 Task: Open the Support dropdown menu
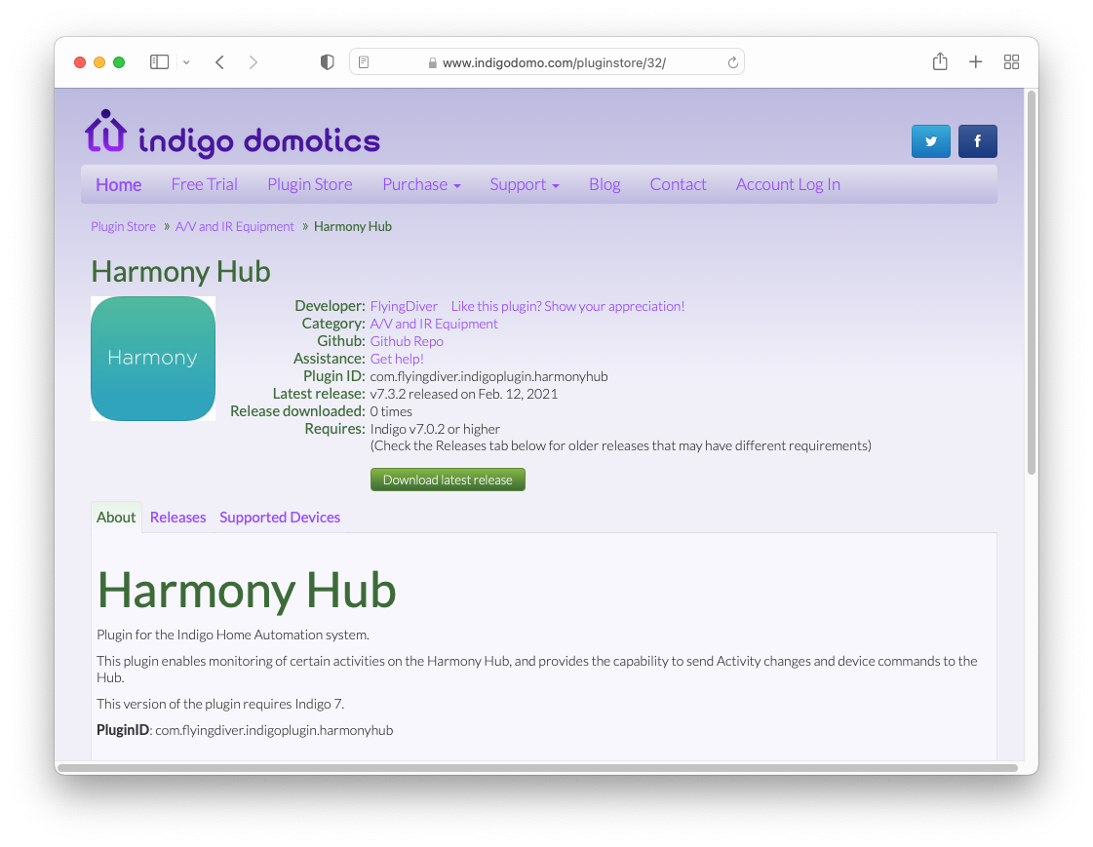tap(525, 184)
